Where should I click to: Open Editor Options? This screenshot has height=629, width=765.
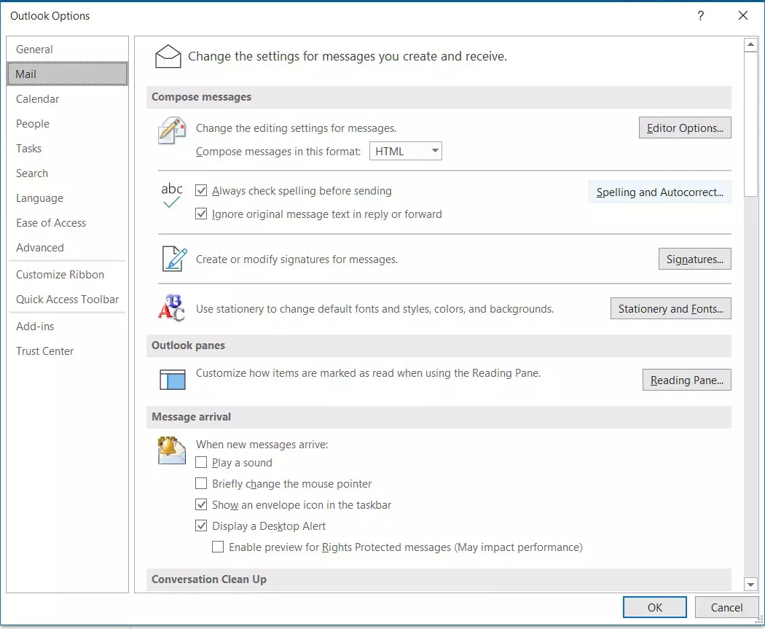point(684,127)
